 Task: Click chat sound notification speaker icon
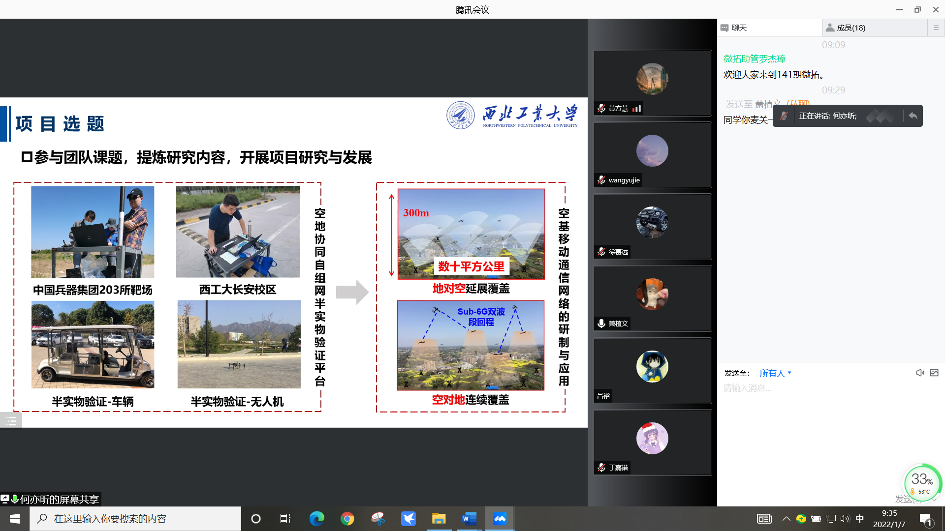(x=919, y=373)
